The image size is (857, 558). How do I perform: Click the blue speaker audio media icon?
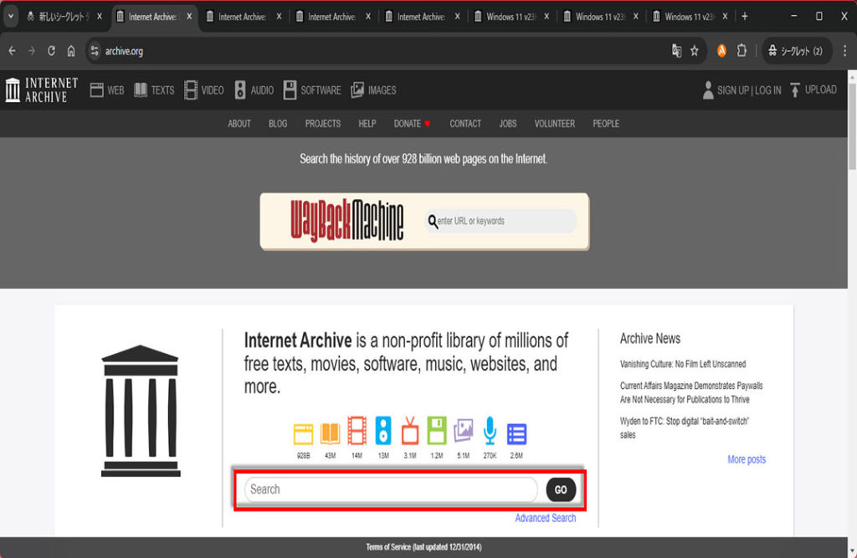383,432
